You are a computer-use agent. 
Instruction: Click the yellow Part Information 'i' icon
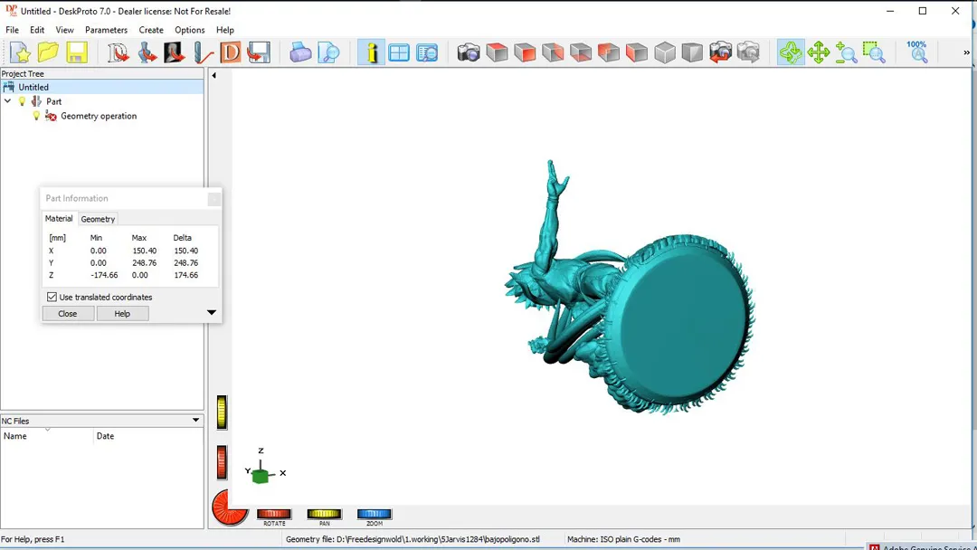pos(371,52)
